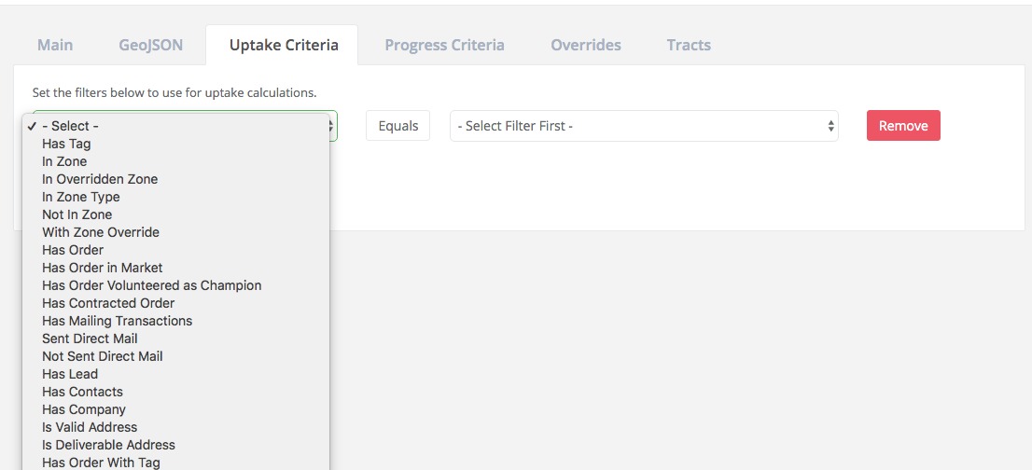The height and width of the screenshot is (470, 1032).
Task: Click the red Remove button
Action: (x=903, y=126)
